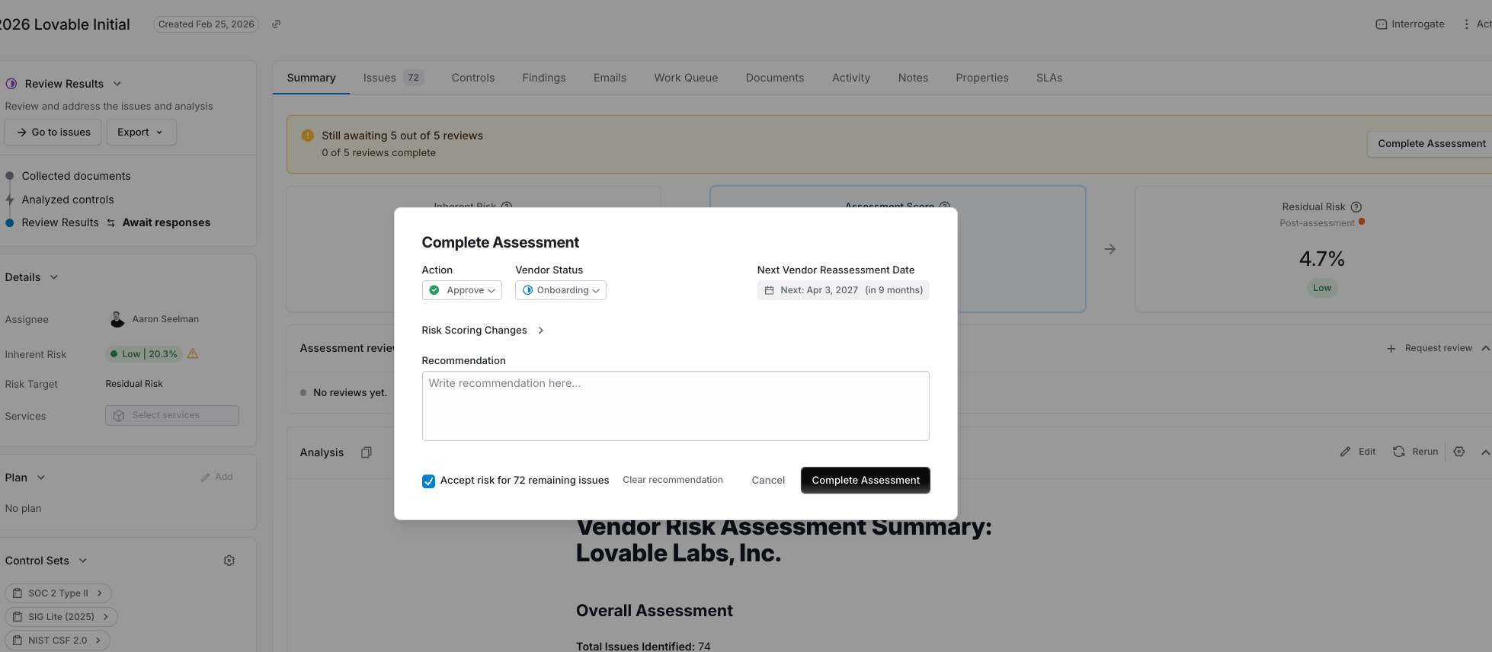Click the Low residual risk badge
Viewport: 1492px width, 652px height.
tap(1322, 288)
